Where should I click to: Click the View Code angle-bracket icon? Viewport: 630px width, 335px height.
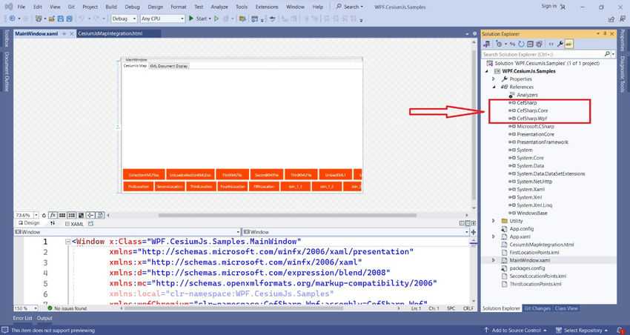click(x=551, y=44)
